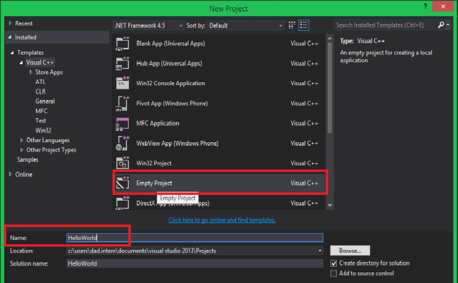
Task: Expand the Online section
Action: (11, 174)
